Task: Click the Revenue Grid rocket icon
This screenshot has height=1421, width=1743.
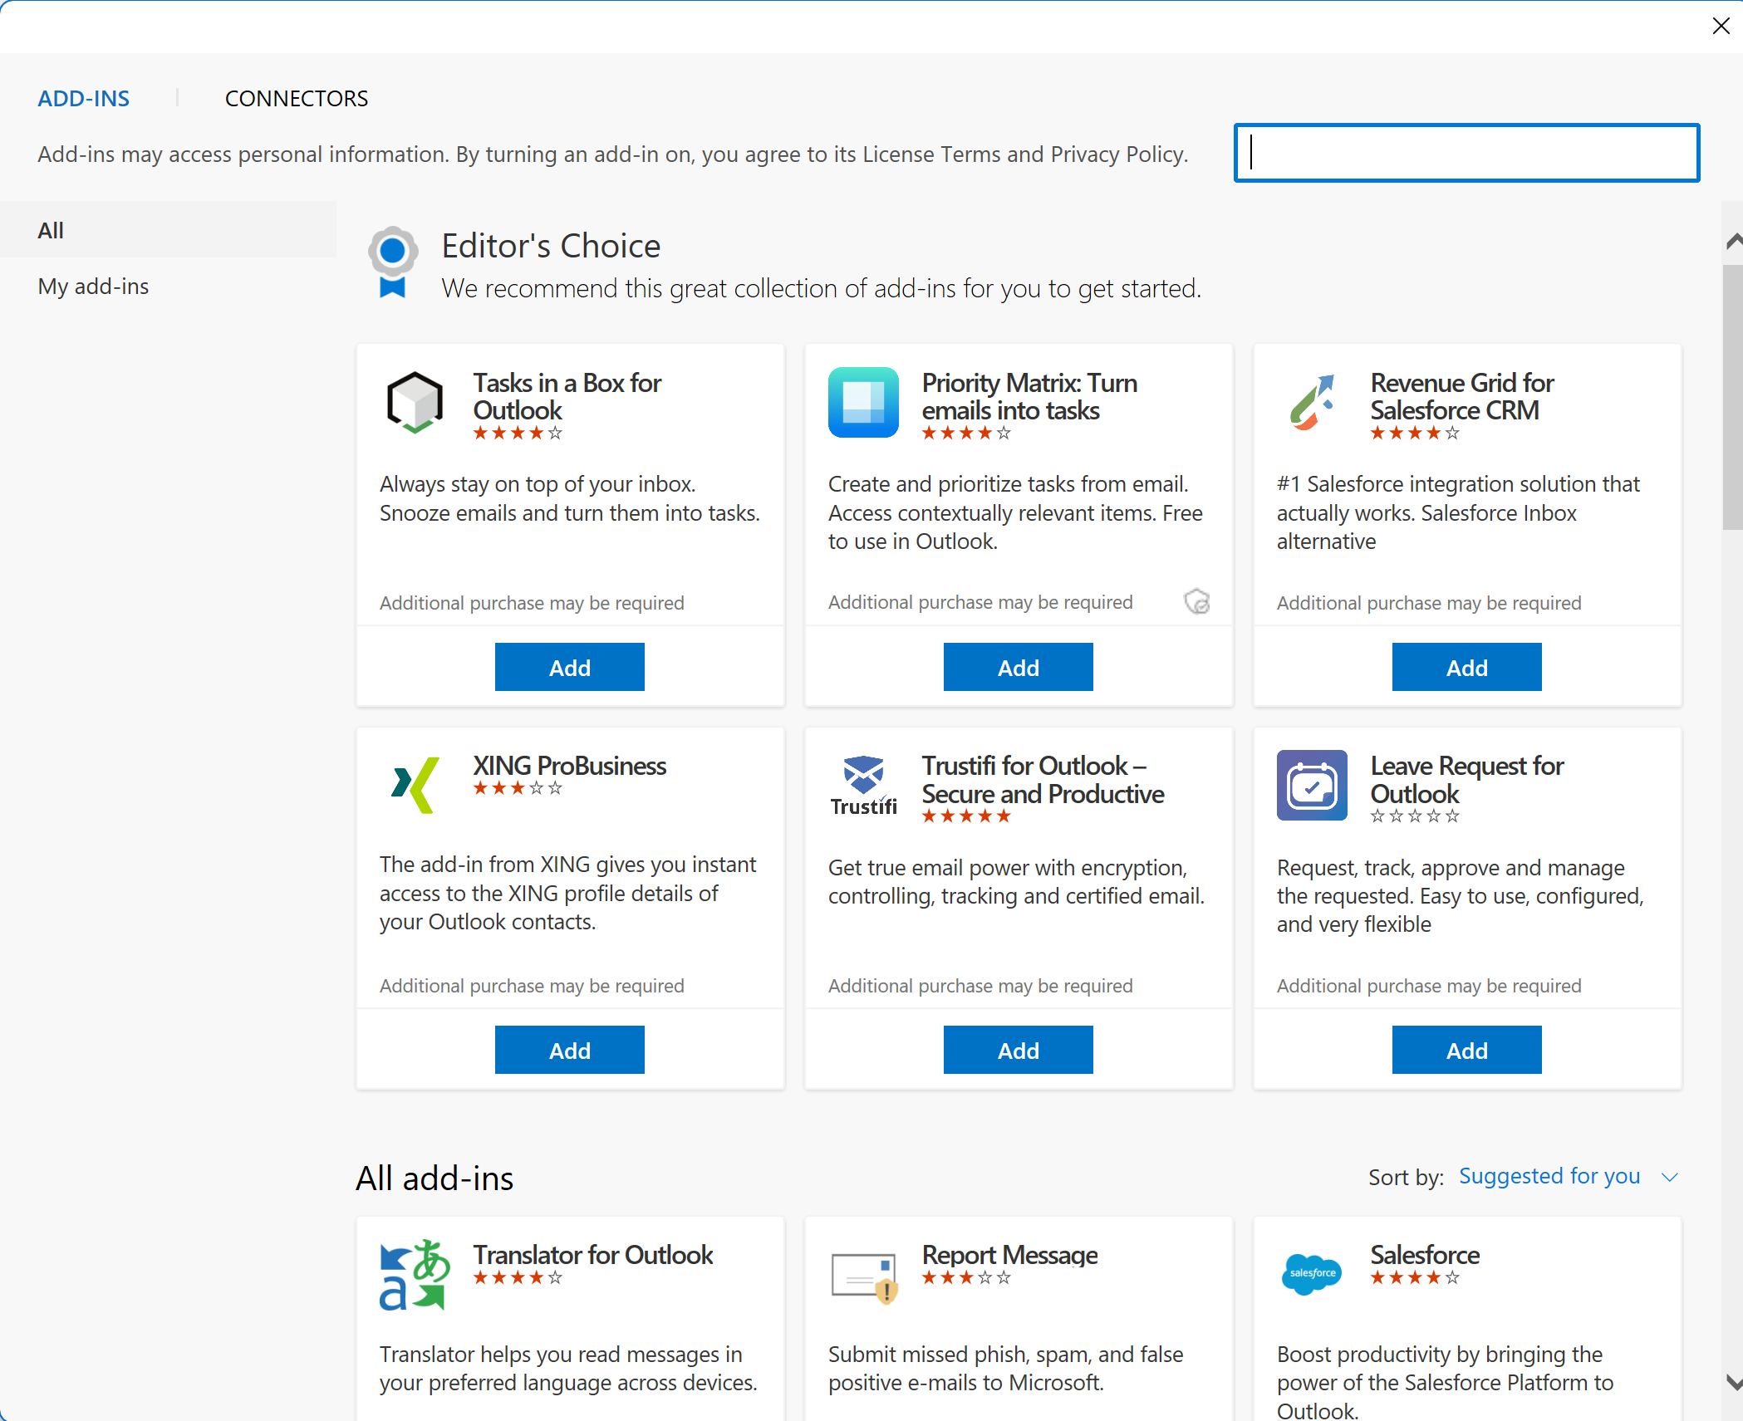Action: click(1312, 402)
